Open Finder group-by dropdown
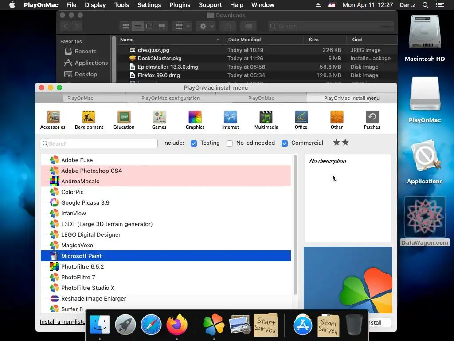Viewport: 454px width, 341px height. coord(182,26)
